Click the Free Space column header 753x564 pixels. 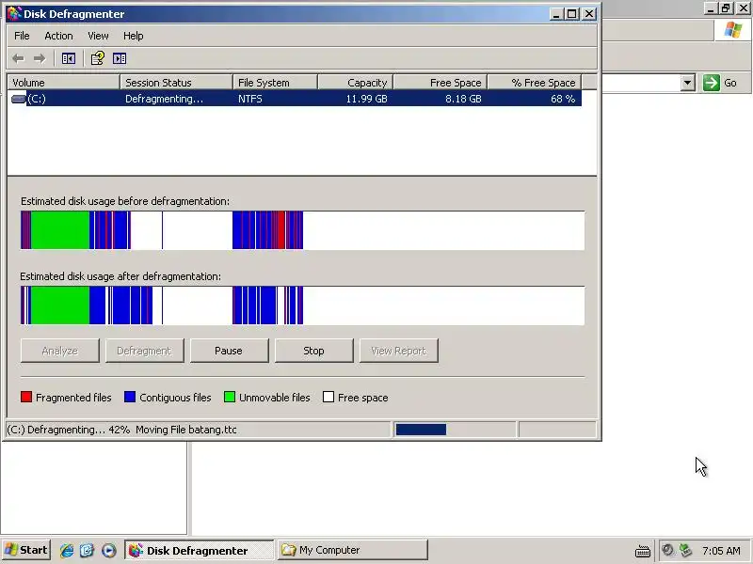coord(441,83)
